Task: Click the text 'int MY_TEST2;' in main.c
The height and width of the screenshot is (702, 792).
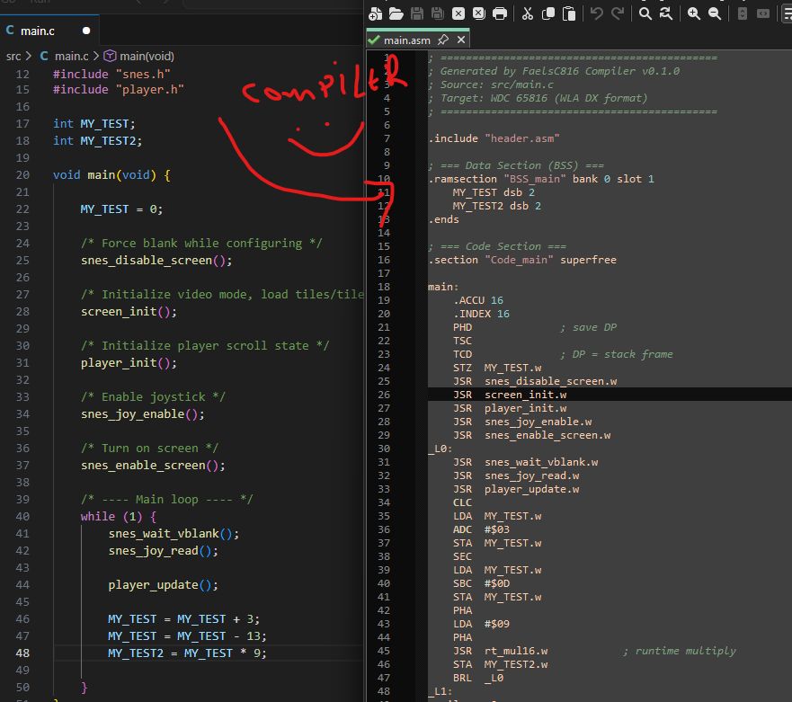Action: click(97, 141)
